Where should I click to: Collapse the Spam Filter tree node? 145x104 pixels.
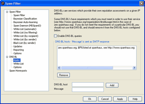click(7, 12)
